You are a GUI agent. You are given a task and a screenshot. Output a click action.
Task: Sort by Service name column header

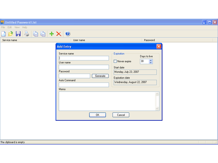36,40
